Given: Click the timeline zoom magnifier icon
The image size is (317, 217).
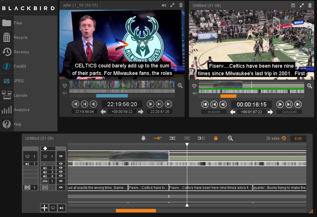Looking at the screenshot, I should click(230, 138).
